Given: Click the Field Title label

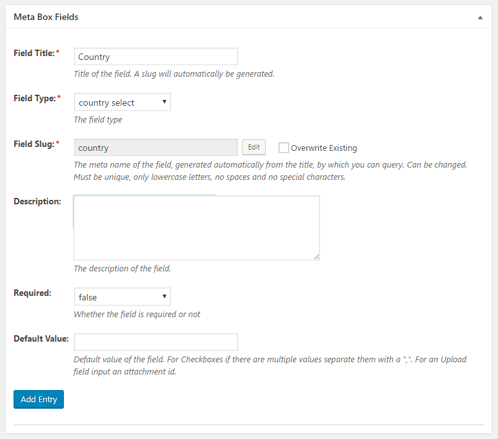Looking at the screenshot, I should (x=34, y=53).
